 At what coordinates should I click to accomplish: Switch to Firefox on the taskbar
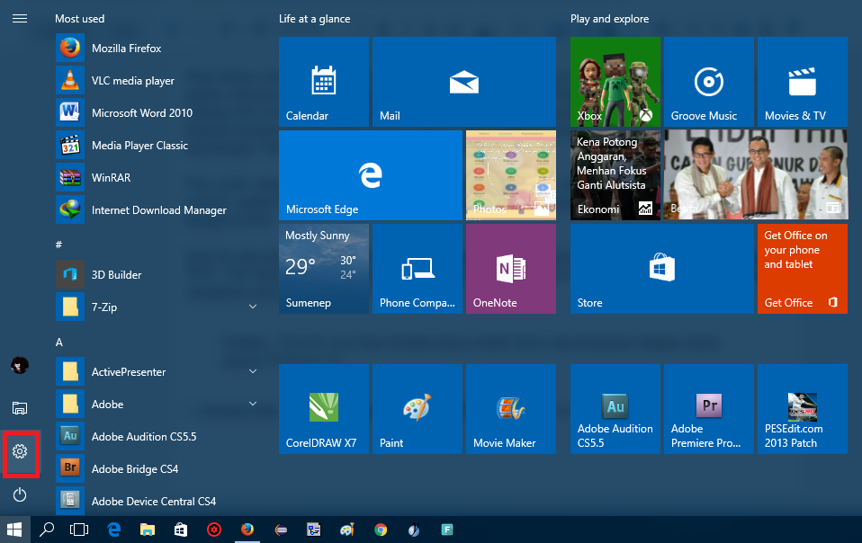pyautogui.click(x=247, y=530)
